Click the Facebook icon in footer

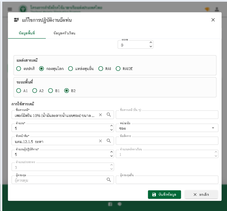coord(110,204)
